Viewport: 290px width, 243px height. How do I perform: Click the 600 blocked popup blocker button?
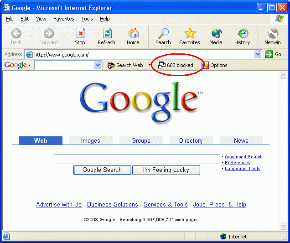coord(176,65)
